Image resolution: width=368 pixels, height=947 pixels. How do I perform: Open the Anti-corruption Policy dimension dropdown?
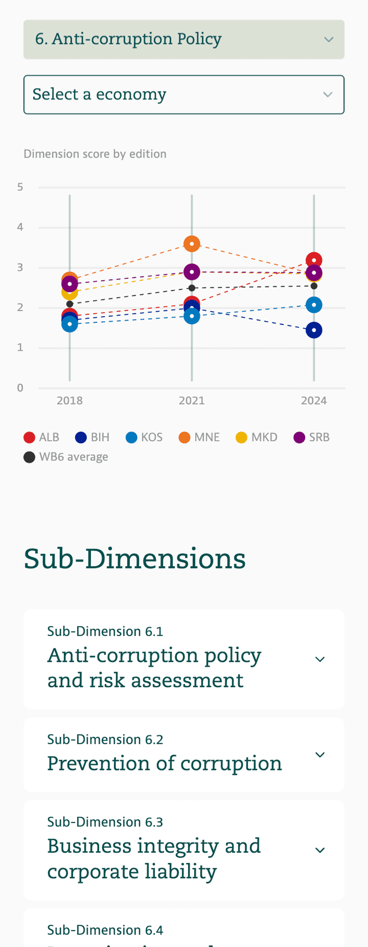coord(184,39)
